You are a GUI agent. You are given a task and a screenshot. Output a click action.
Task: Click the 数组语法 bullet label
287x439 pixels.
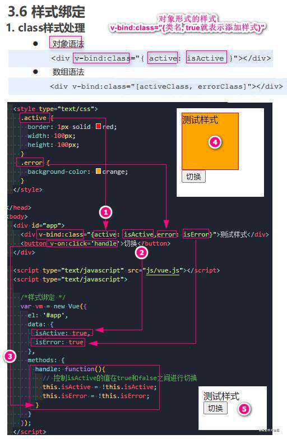point(68,72)
